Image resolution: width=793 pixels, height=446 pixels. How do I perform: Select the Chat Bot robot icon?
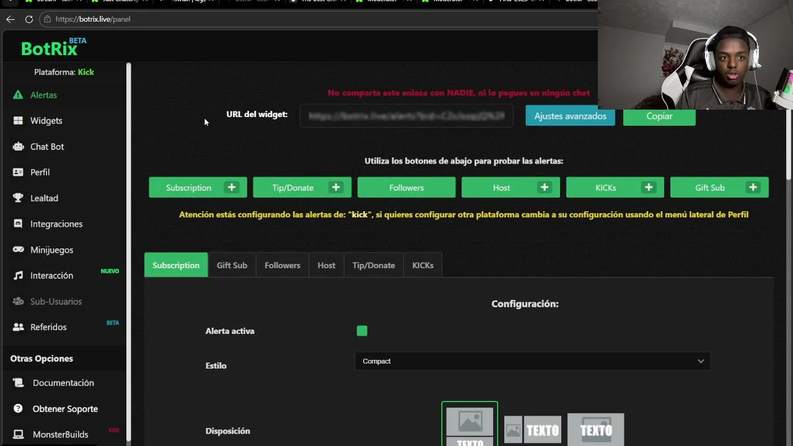pyautogui.click(x=18, y=147)
